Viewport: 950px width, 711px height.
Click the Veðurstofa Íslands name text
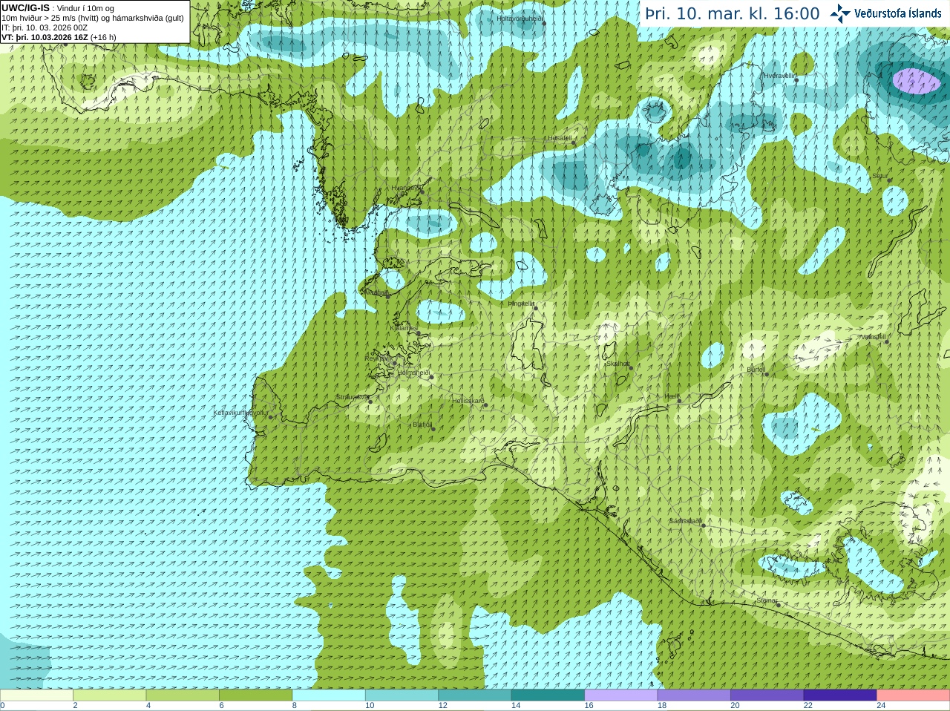tap(897, 13)
